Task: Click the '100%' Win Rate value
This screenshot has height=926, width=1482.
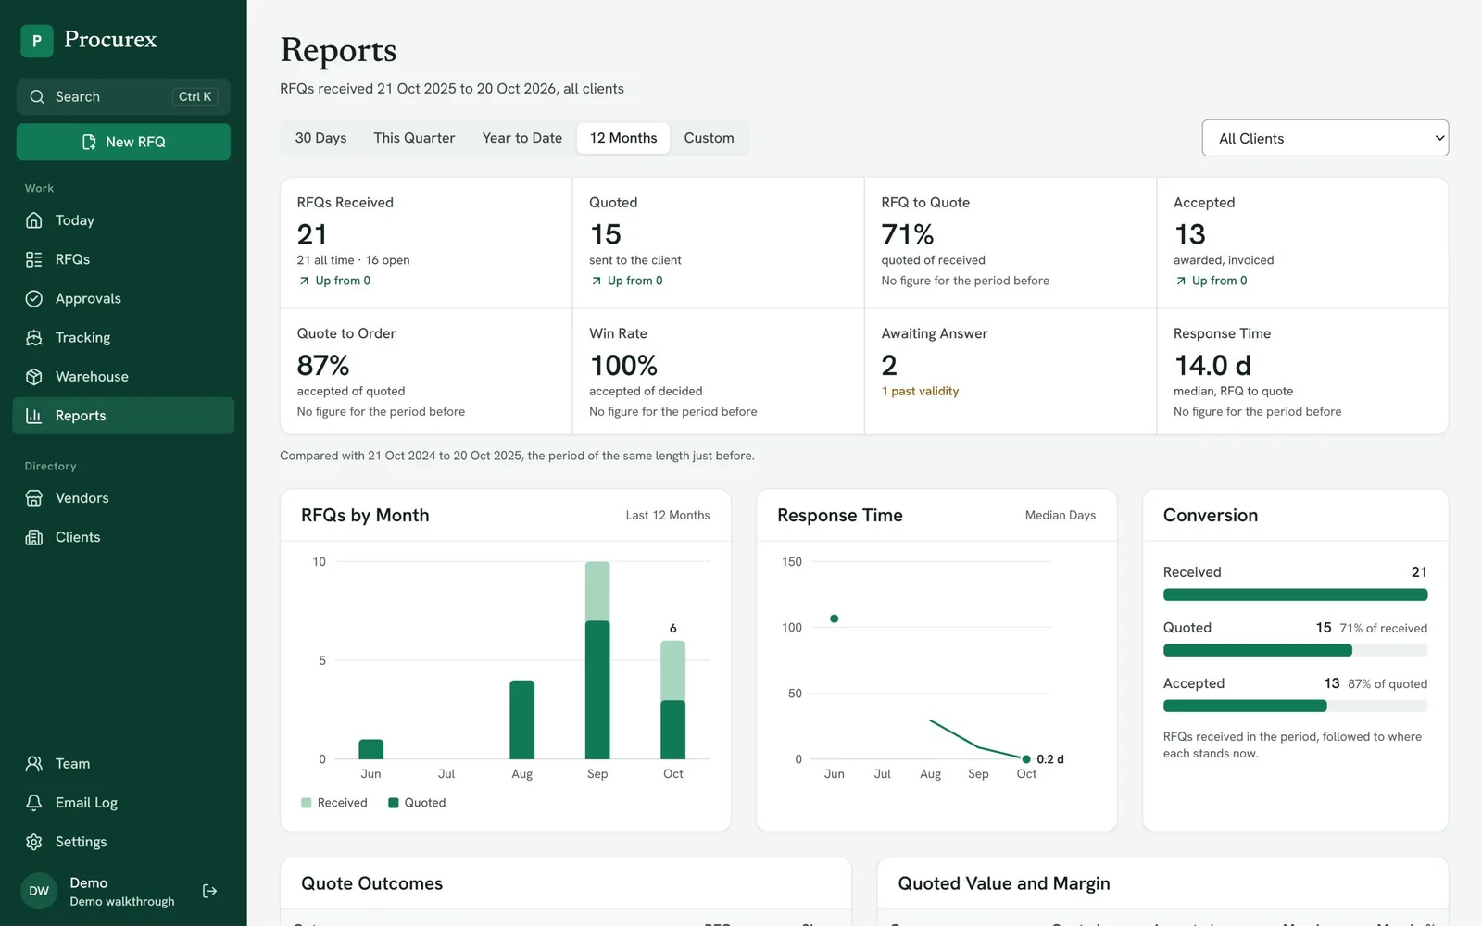Action: click(x=623, y=366)
